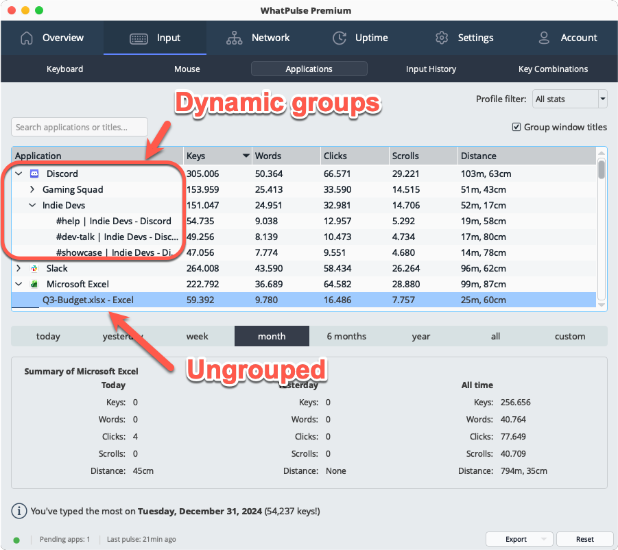Collapse the Microsoft Excel row
The height and width of the screenshot is (550, 618).
(x=19, y=284)
